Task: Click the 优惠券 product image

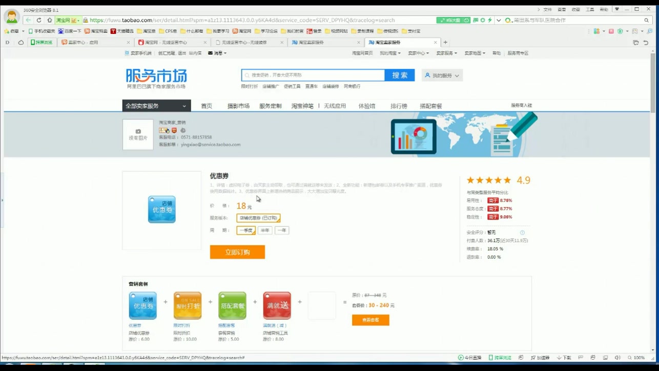Action: coord(162,210)
